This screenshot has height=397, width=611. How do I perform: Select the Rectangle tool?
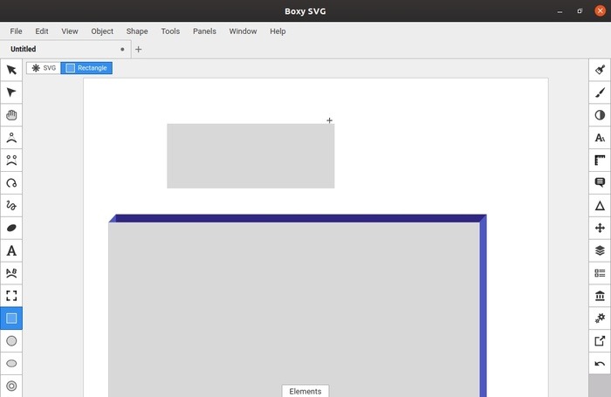(x=11, y=318)
